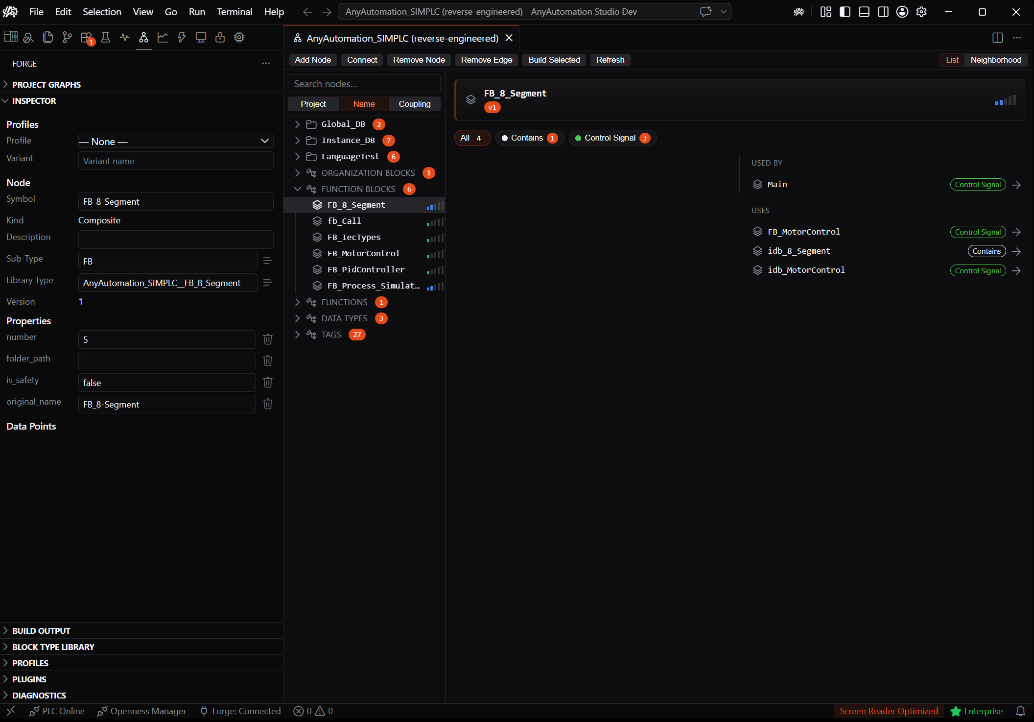Open the lightning bolt activity icon
The width and height of the screenshot is (1034, 722).
182,37
